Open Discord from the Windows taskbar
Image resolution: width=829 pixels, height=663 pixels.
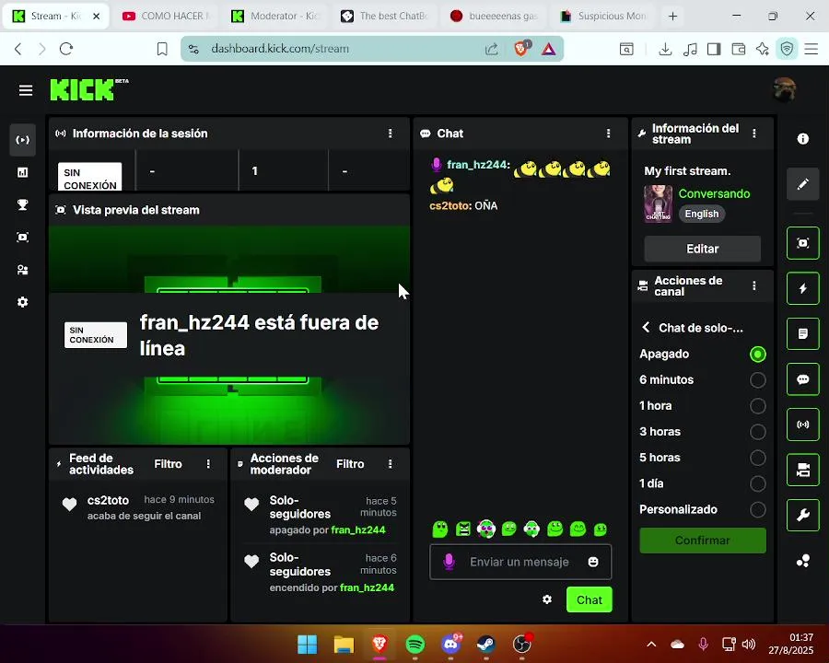point(450,644)
